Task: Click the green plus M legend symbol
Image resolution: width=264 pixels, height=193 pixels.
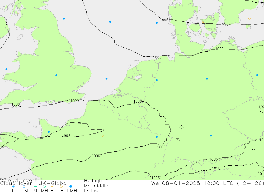Action: (x=35, y=186)
